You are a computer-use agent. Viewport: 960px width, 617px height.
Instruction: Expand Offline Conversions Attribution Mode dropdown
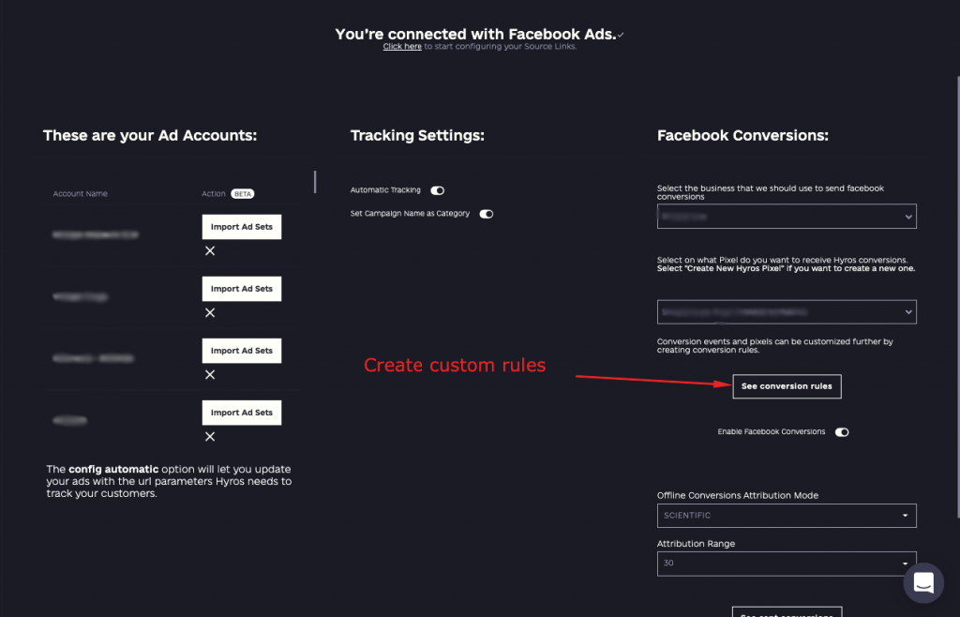(787, 516)
